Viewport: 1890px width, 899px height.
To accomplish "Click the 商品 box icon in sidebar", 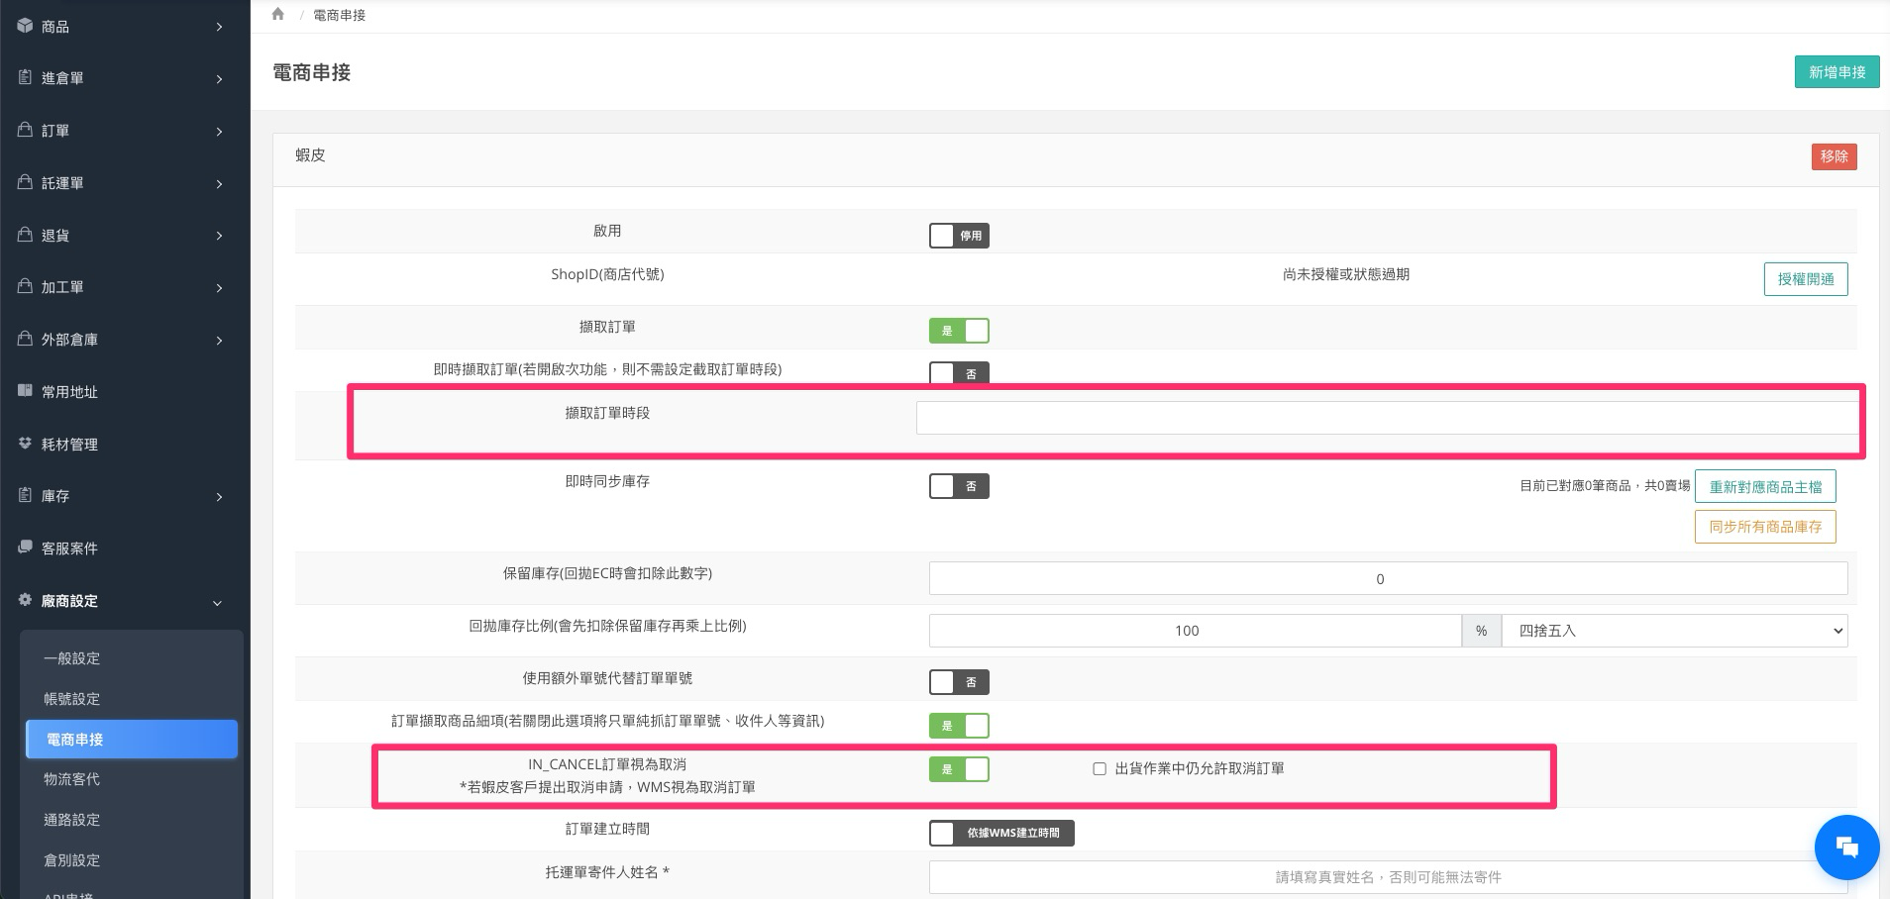I will (x=25, y=26).
